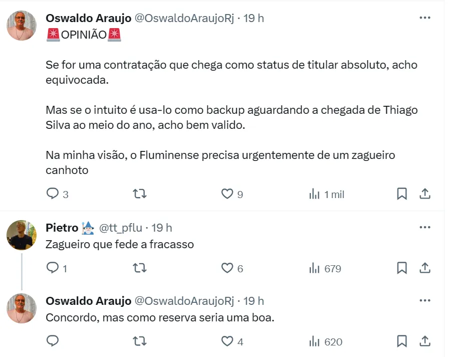Like the "Concordo" reply with 4 likes
Image resolution: width=462 pixels, height=357 pixels.
click(x=227, y=341)
